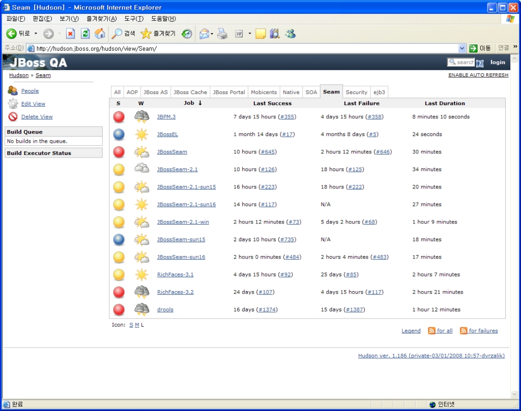Click the Delete View prohibited icon
521x411 pixels.
pyautogui.click(x=13, y=116)
